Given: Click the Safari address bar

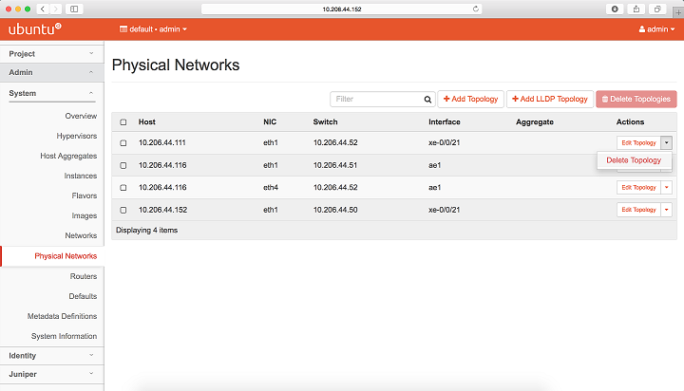Looking at the screenshot, I should [342, 9].
